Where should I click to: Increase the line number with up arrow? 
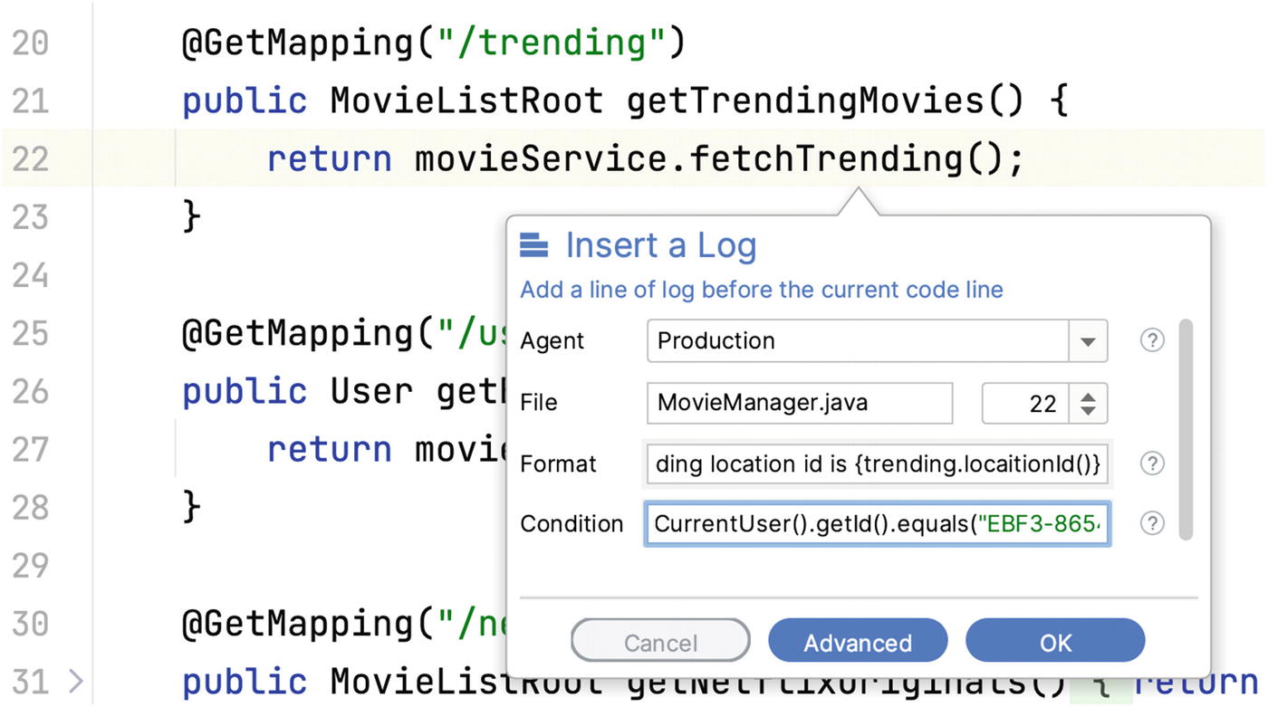pyautogui.click(x=1088, y=395)
